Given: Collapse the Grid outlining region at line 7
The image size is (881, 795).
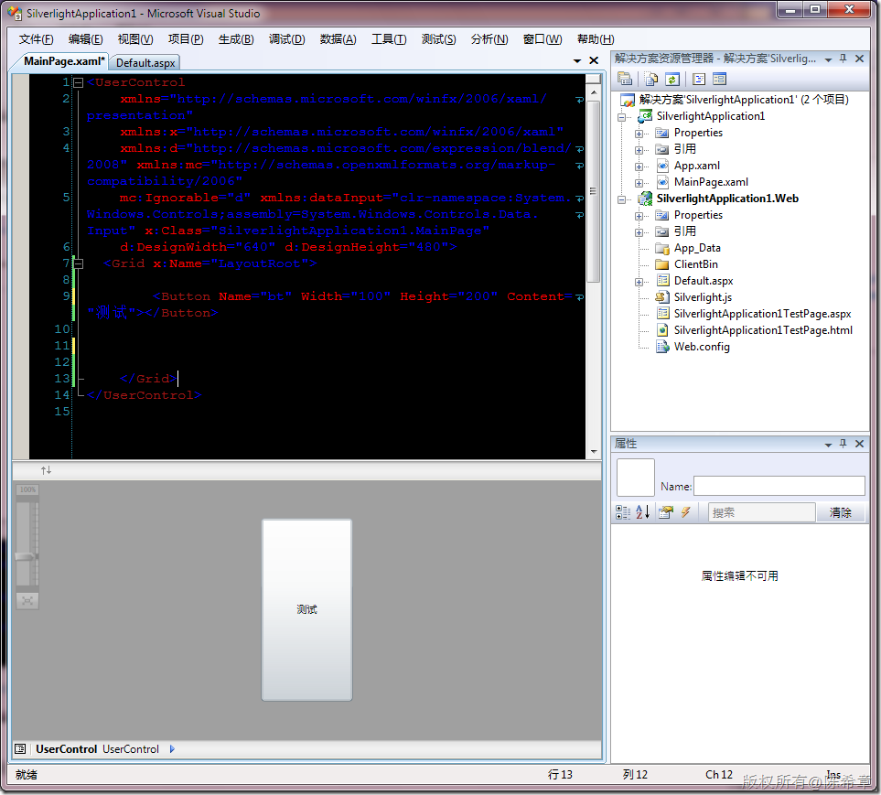Looking at the screenshot, I should point(79,263).
